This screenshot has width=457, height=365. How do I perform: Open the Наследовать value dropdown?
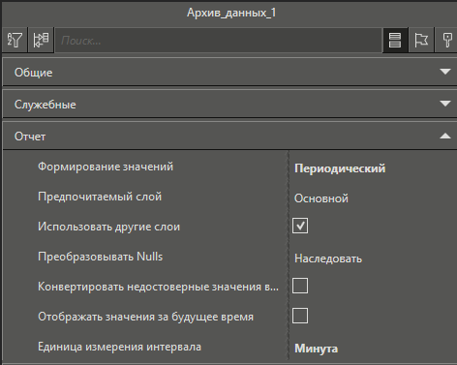328,259
